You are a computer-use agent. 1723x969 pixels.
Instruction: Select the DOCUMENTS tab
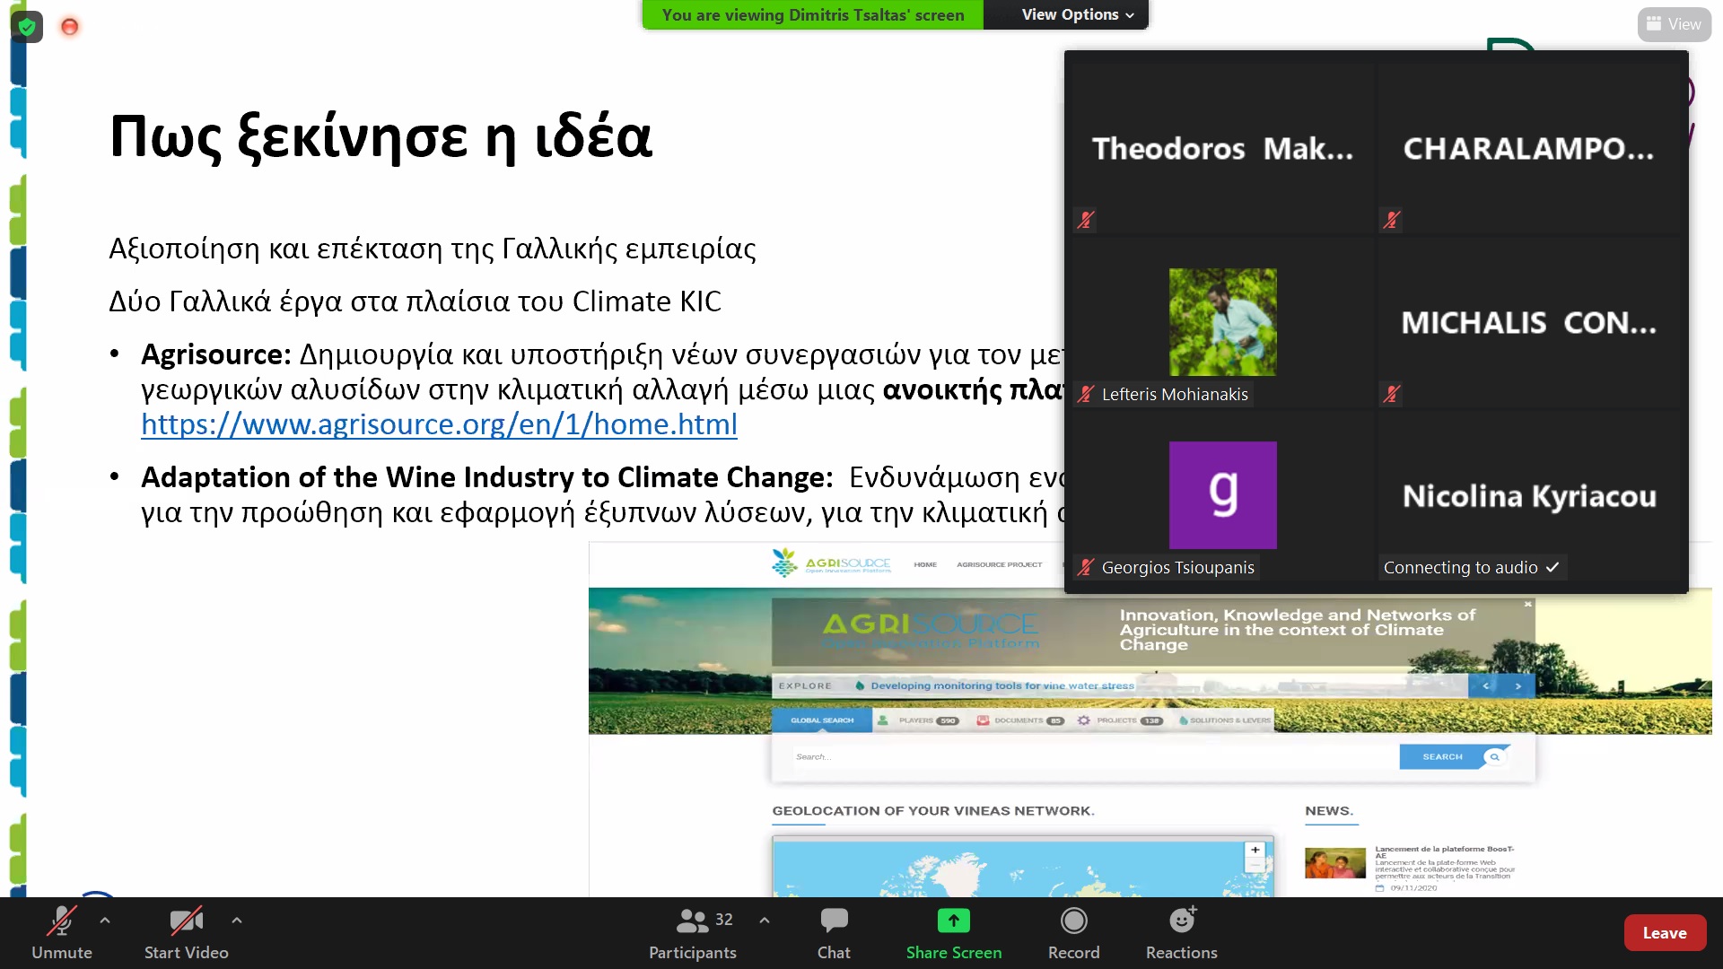[1020, 720]
